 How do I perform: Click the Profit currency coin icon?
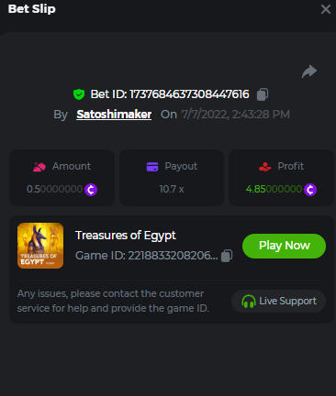(x=310, y=190)
